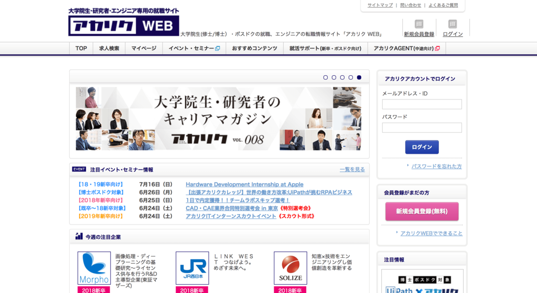Select the third carousel slide dot

point(342,77)
